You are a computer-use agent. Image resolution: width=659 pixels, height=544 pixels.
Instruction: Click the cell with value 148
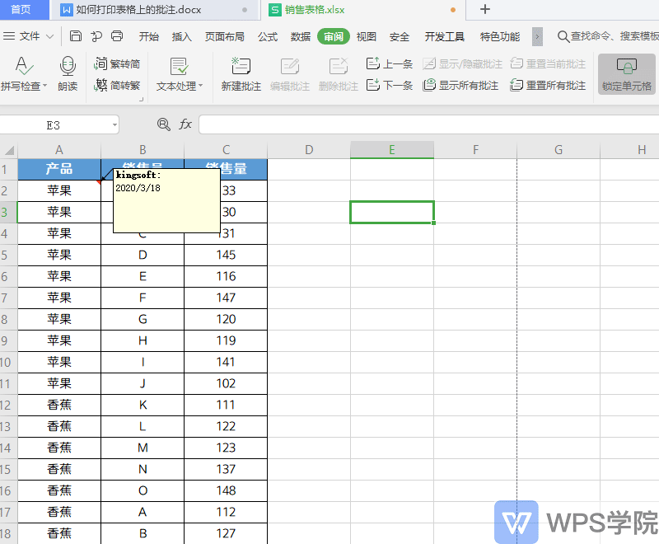tap(226, 490)
